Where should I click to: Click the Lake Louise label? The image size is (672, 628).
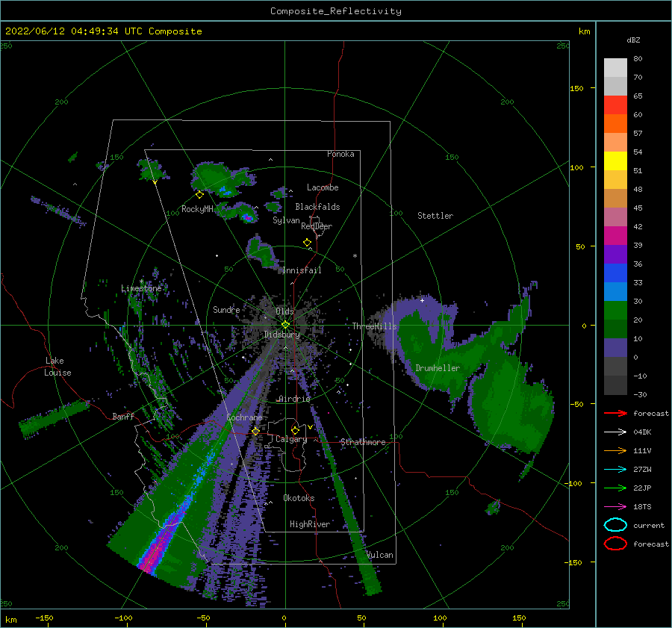coord(57,367)
